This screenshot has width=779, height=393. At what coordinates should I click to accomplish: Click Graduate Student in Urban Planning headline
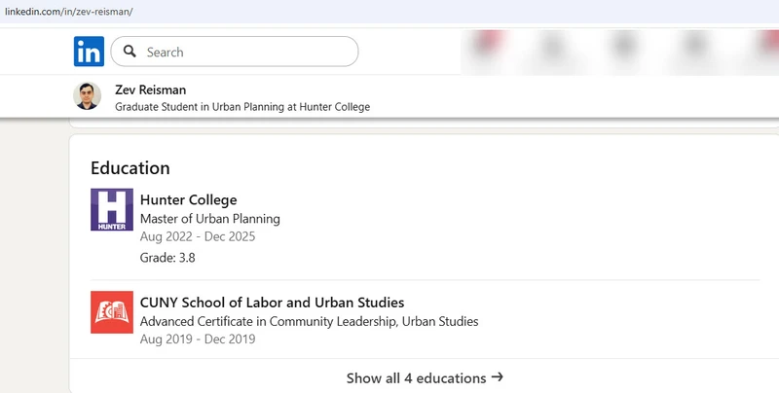242,107
